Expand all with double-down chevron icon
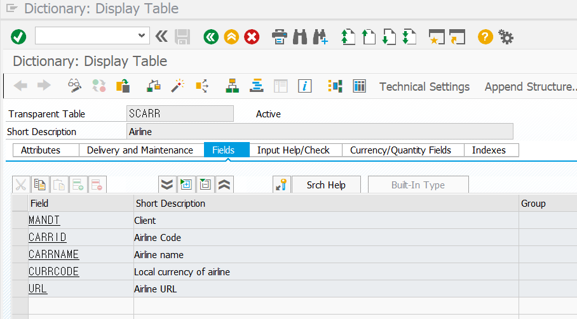 [167, 185]
